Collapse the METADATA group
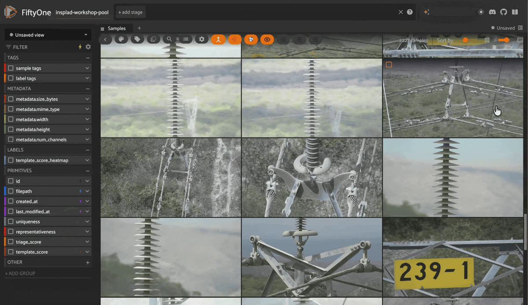Image resolution: width=528 pixels, height=305 pixels. (x=88, y=88)
